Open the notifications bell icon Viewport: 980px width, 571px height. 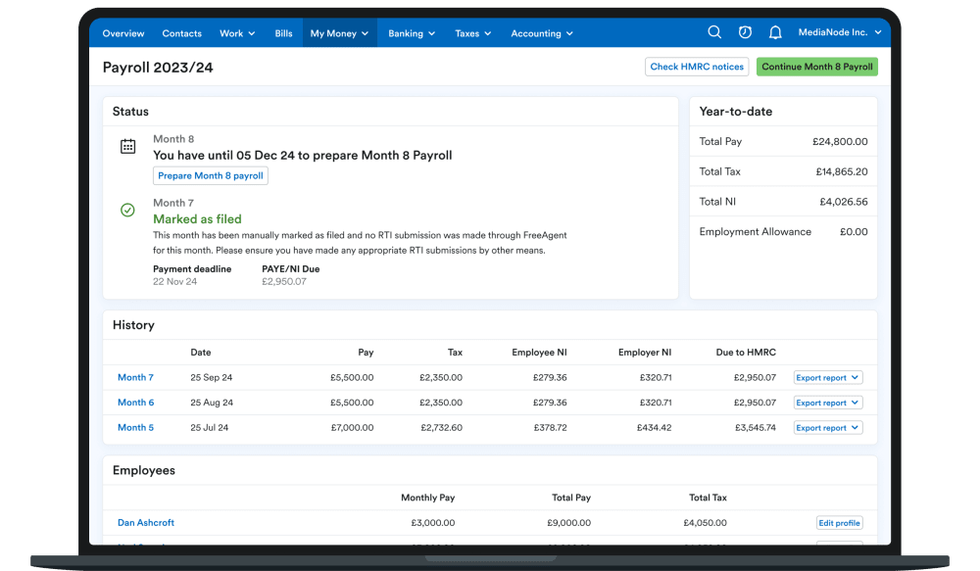[775, 33]
